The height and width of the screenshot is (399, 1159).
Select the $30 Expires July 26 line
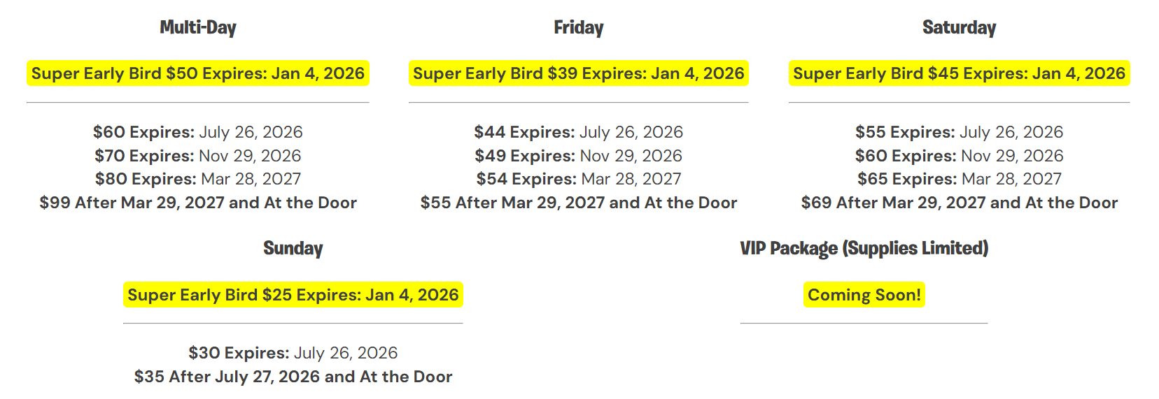[293, 353]
